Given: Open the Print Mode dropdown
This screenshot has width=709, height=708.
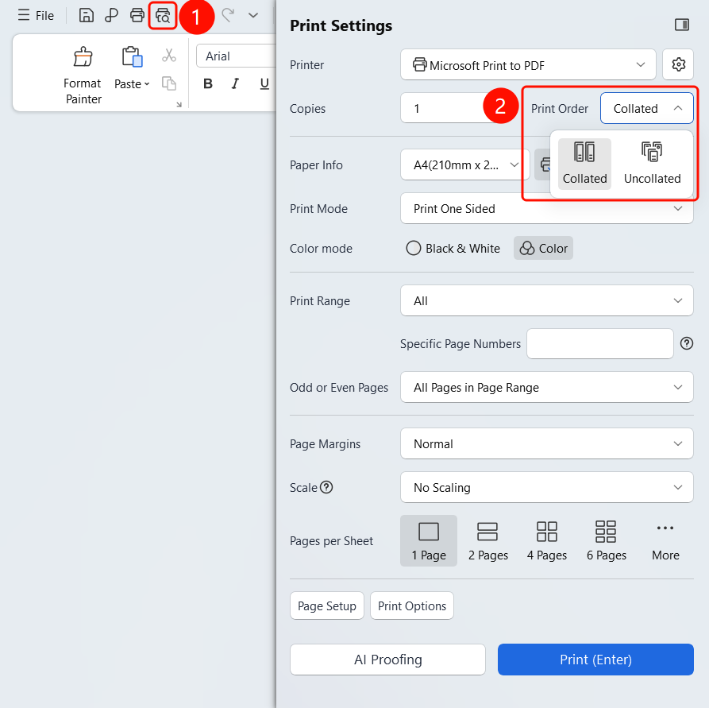Looking at the screenshot, I should [547, 209].
